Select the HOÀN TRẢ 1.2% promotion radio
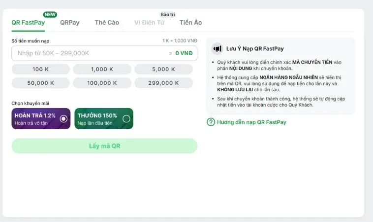Viewport: 373px width, 222px height. tap(63, 118)
